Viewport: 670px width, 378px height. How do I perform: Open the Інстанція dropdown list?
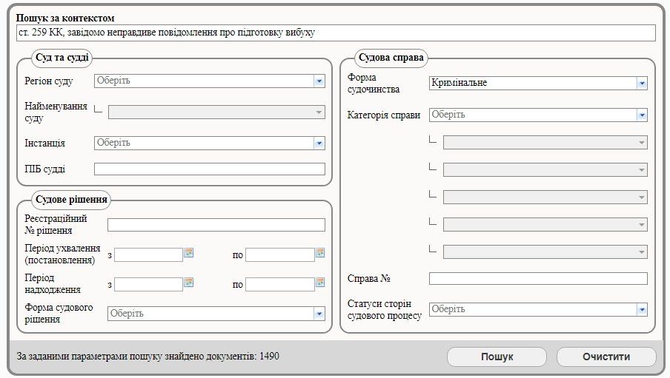[319, 143]
